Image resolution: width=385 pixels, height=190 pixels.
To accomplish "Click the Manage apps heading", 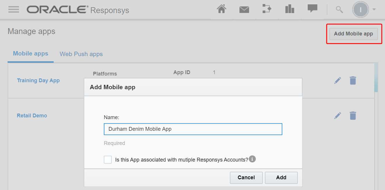I will (x=32, y=31).
